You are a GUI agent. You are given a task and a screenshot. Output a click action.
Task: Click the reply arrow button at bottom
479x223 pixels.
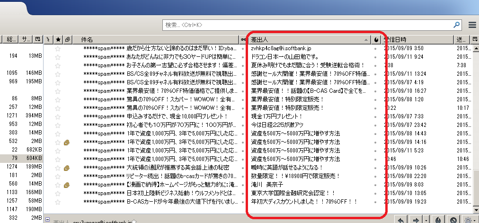tap(400, 220)
